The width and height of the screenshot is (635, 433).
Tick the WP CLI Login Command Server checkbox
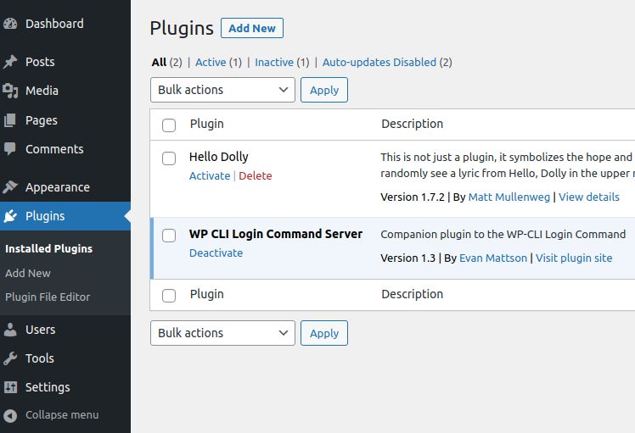click(169, 236)
